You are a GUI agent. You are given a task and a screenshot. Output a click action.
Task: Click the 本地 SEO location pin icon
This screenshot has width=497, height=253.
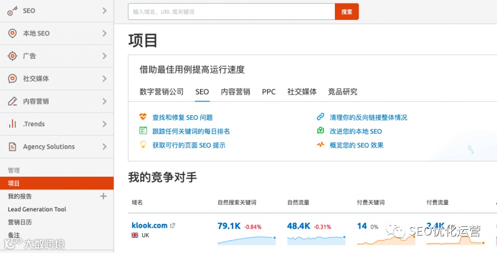pos(13,34)
